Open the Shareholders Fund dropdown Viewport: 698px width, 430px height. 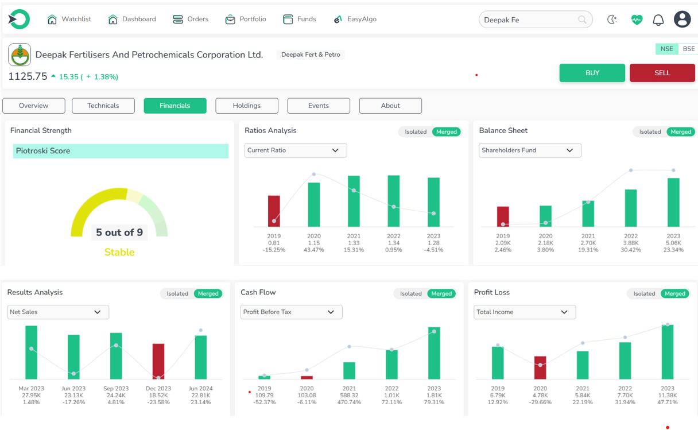pos(530,150)
